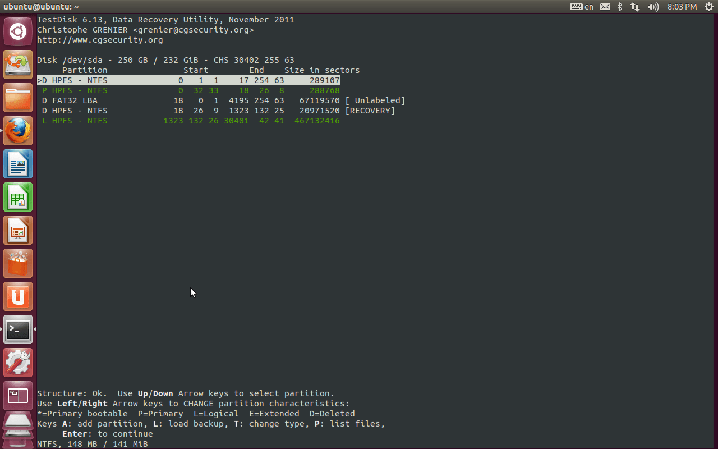Launch Firefox web browser from the dock
The width and height of the screenshot is (718, 449).
point(18,131)
